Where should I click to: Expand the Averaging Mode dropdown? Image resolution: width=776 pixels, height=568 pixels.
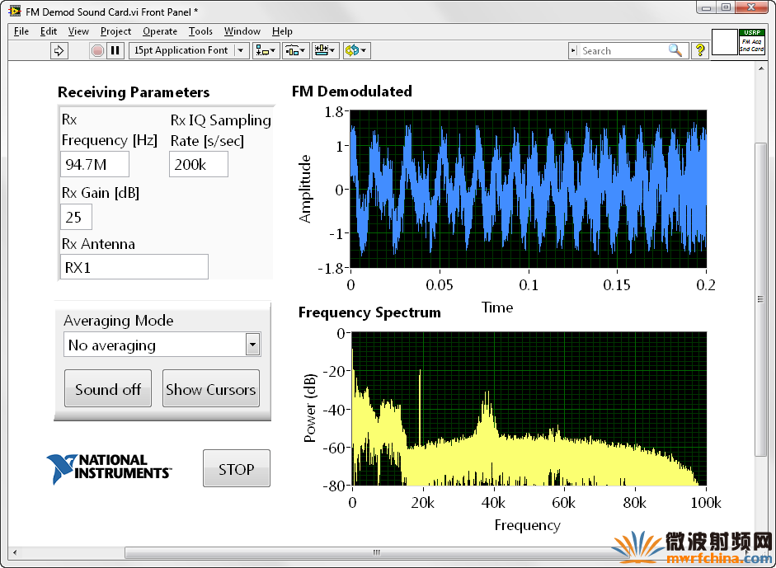tap(253, 345)
